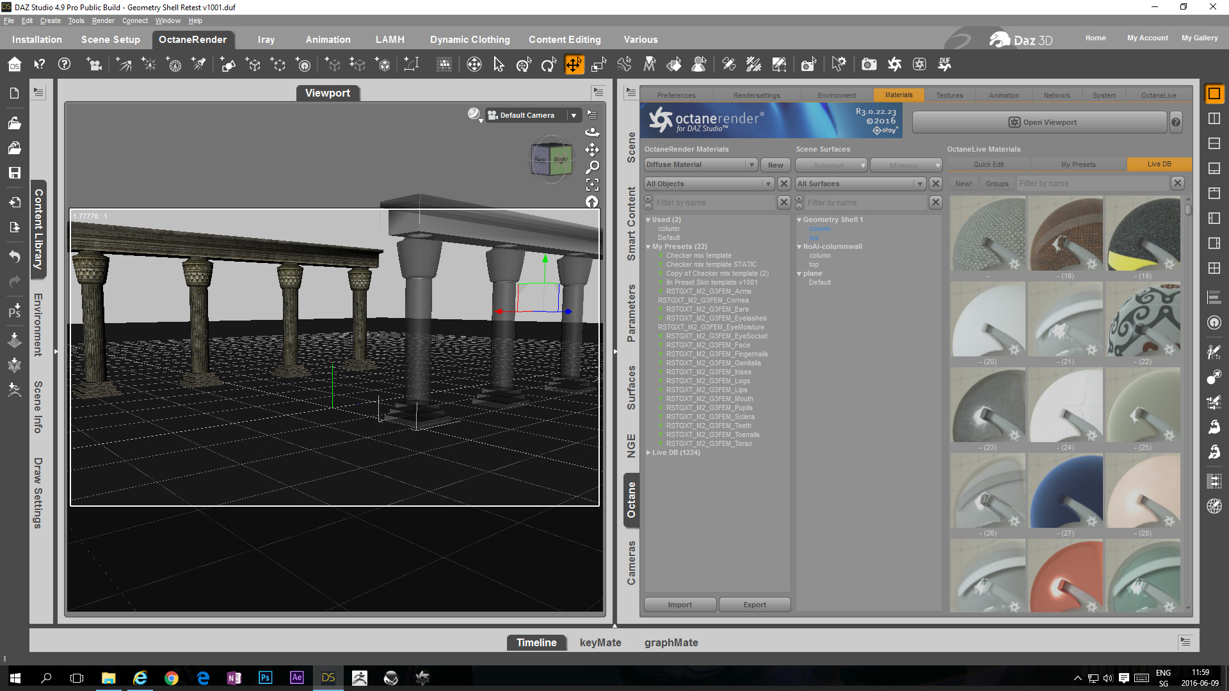1229x691 pixels.
Task: Toggle the Live DB view button
Action: (1159, 164)
